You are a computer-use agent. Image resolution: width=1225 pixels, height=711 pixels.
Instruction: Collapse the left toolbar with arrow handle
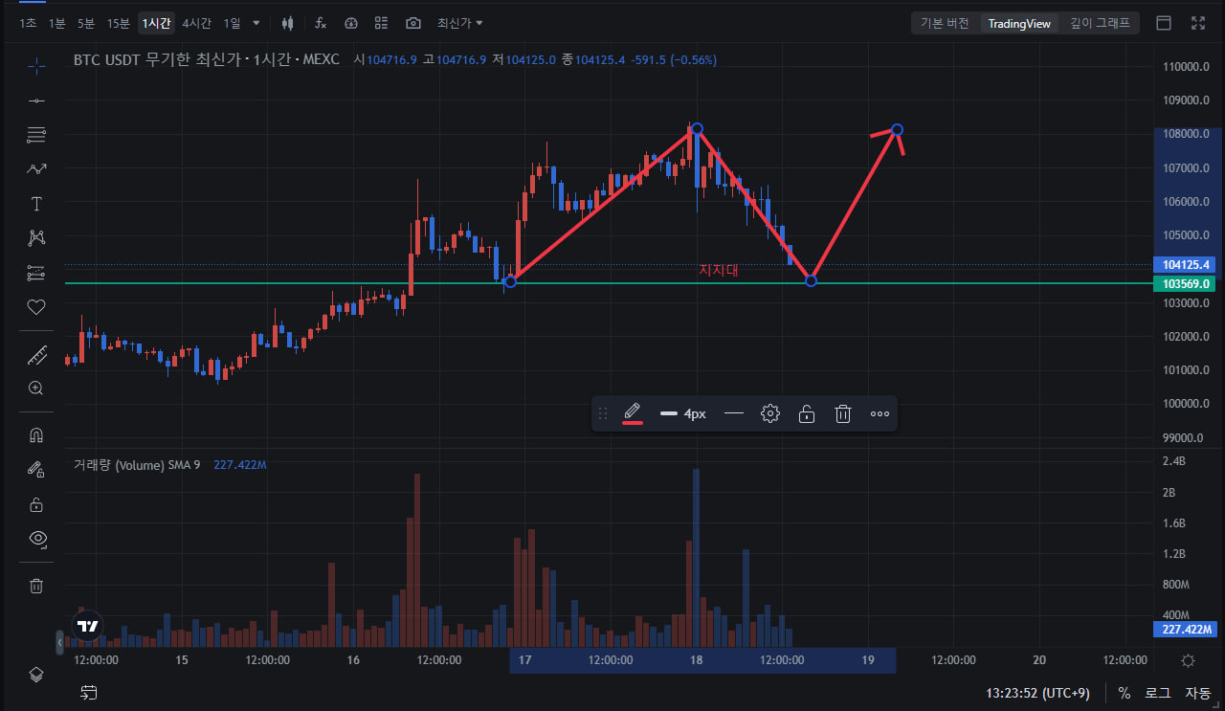[x=59, y=641]
